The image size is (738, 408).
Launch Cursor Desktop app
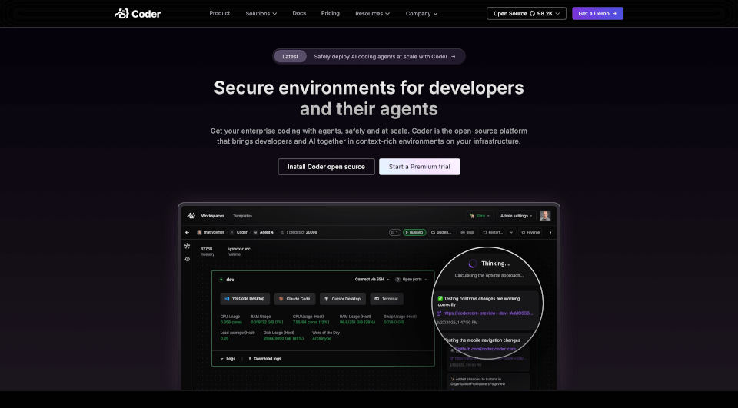pos(343,299)
